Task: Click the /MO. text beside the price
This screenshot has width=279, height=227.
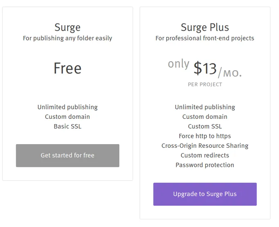Action: coord(230,73)
